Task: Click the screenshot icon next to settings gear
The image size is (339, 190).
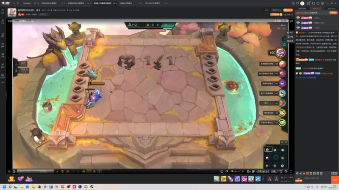Action: pos(253,171)
